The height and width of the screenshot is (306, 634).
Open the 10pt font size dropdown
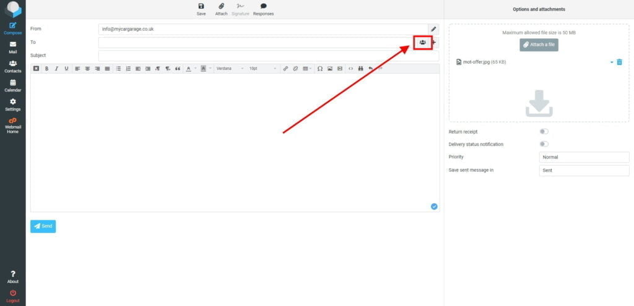pos(263,69)
